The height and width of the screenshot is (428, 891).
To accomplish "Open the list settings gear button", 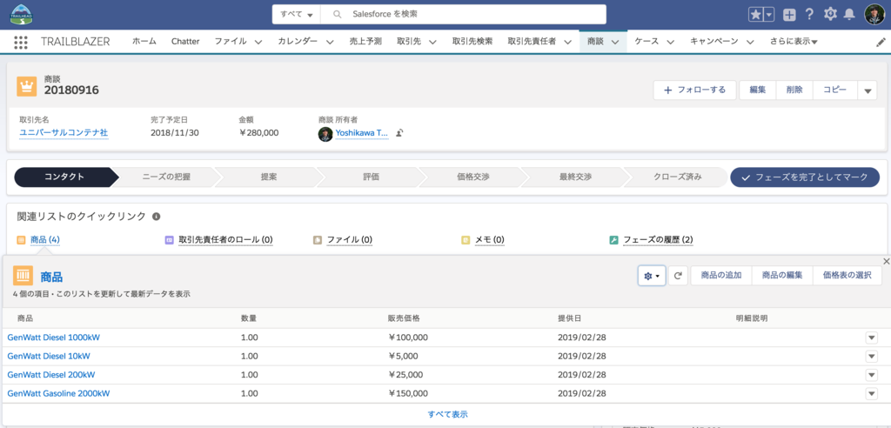I will click(652, 276).
